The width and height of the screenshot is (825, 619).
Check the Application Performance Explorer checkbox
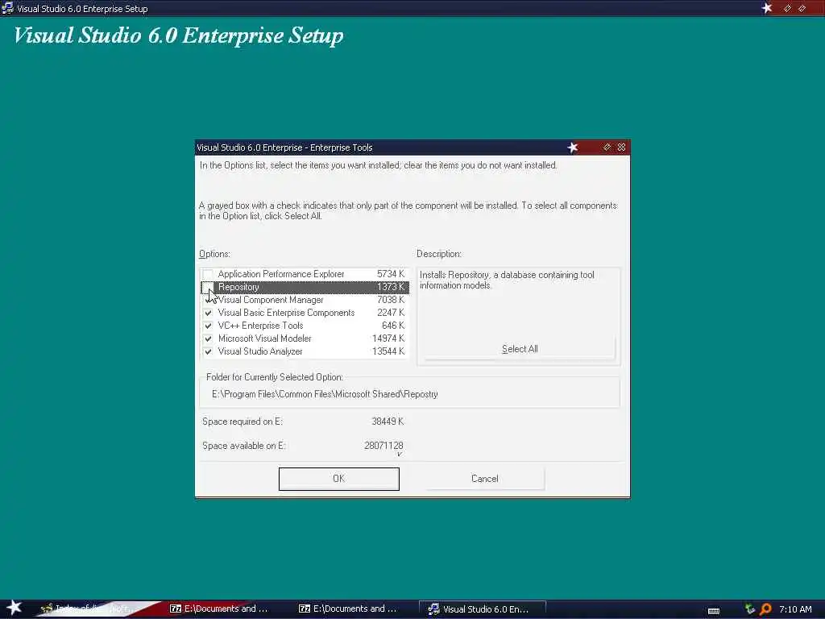point(208,274)
